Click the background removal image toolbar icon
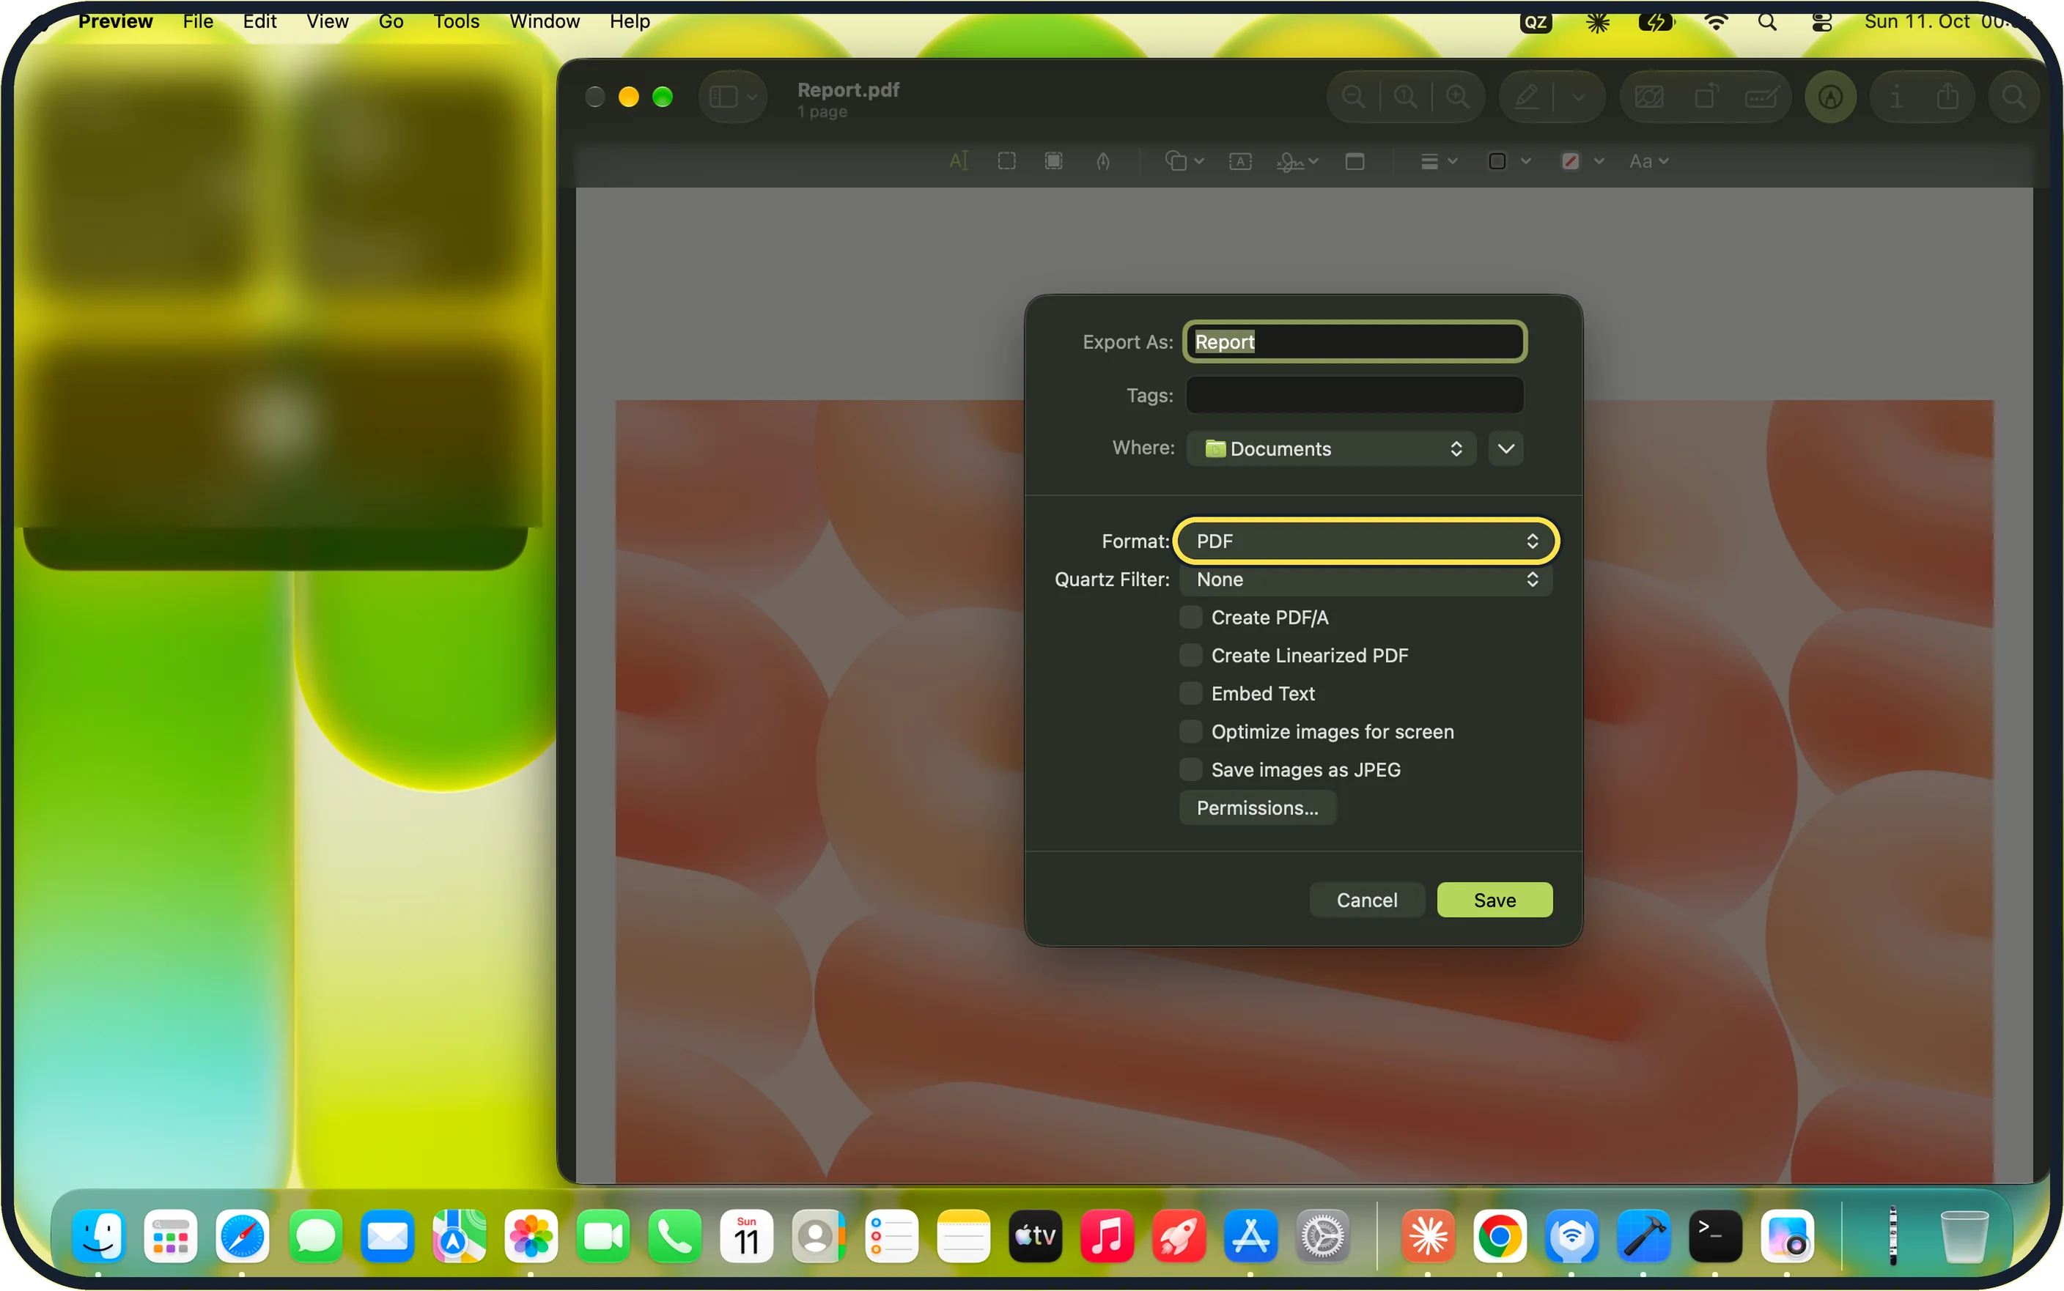Viewport: 2064px width, 1291px height. [x=1649, y=97]
